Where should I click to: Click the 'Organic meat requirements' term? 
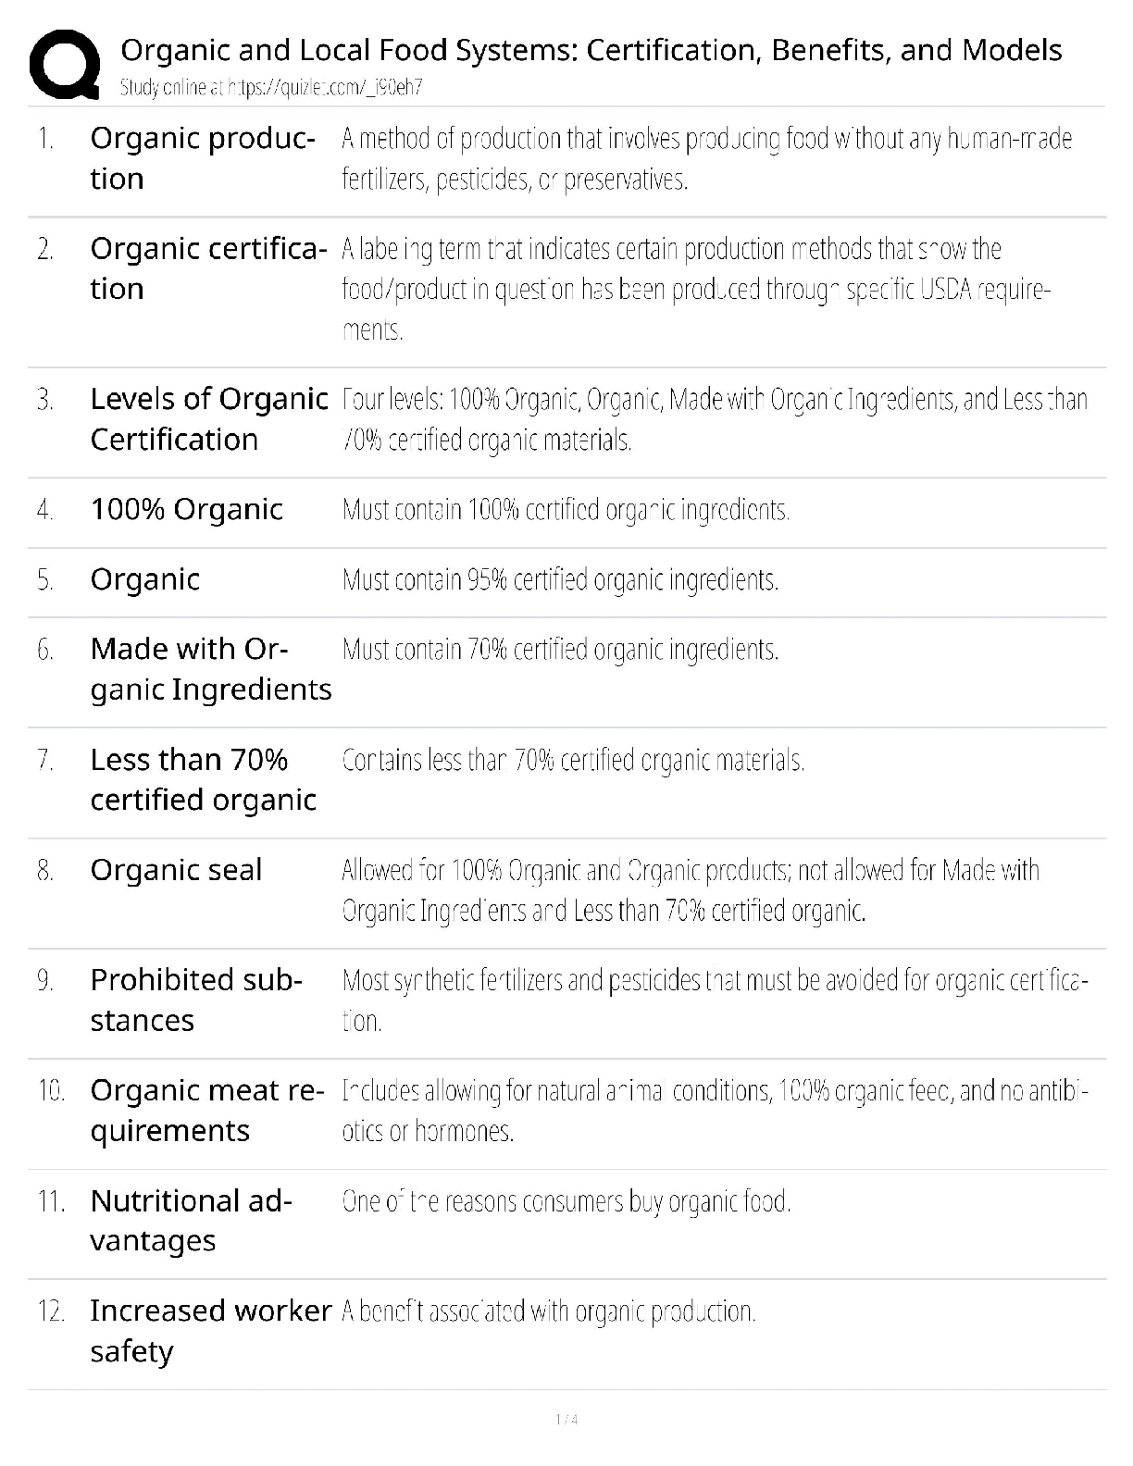(x=206, y=1110)
